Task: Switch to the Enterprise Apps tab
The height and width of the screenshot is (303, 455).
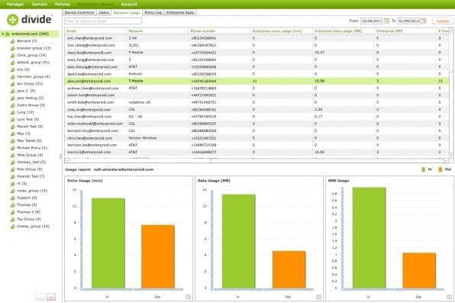Action: 180,12
